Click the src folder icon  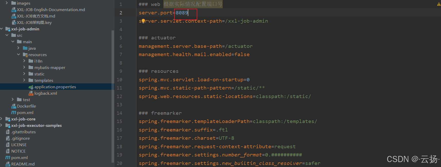[x=14, y=35]
